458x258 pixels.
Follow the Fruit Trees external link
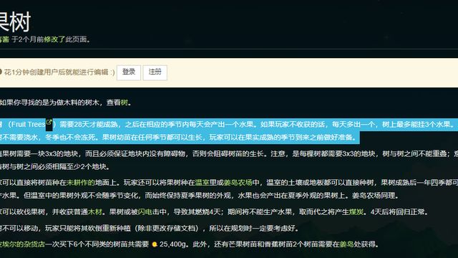29,124
